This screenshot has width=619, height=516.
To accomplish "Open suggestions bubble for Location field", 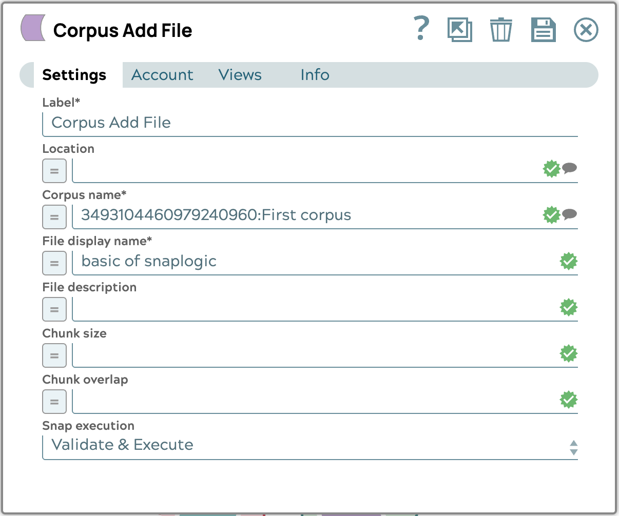I will pyautogui.click(x=569, y=168).
